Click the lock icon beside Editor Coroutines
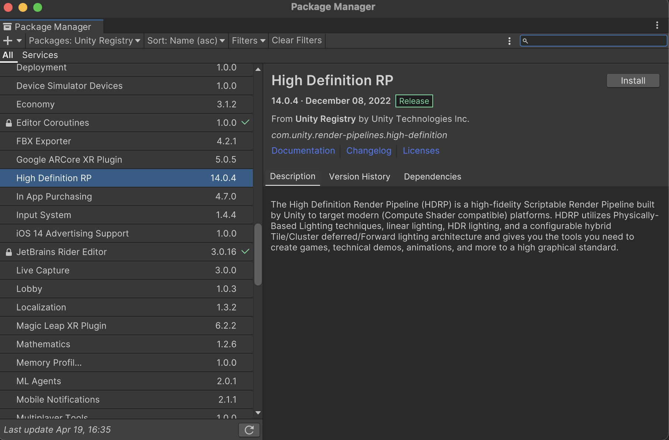 tap(9, 123)
